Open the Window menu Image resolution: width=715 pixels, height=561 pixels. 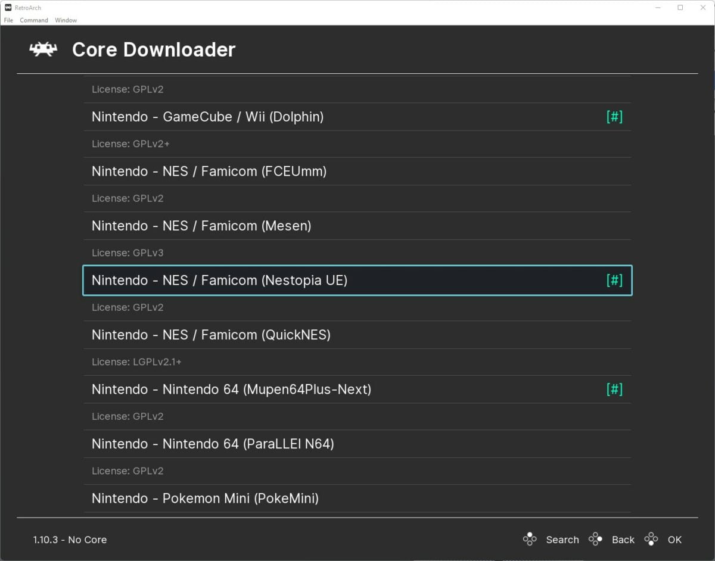(x=66, y=20)
